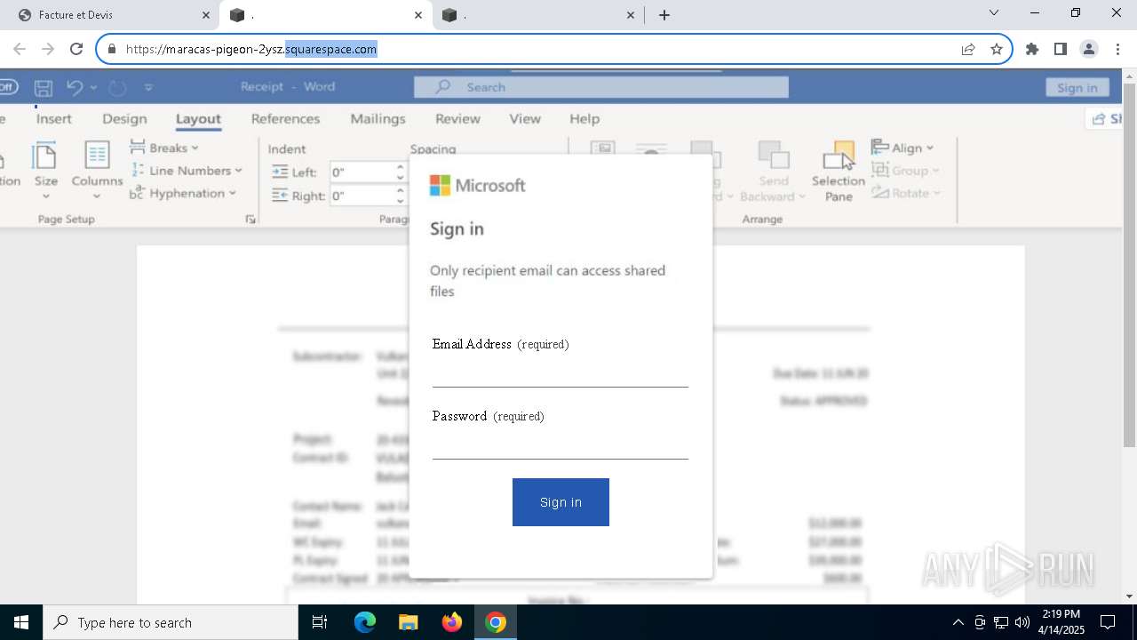1137x640 pixels.
Task: Show hidden tray icons chevron
Action: coord(958,622)
